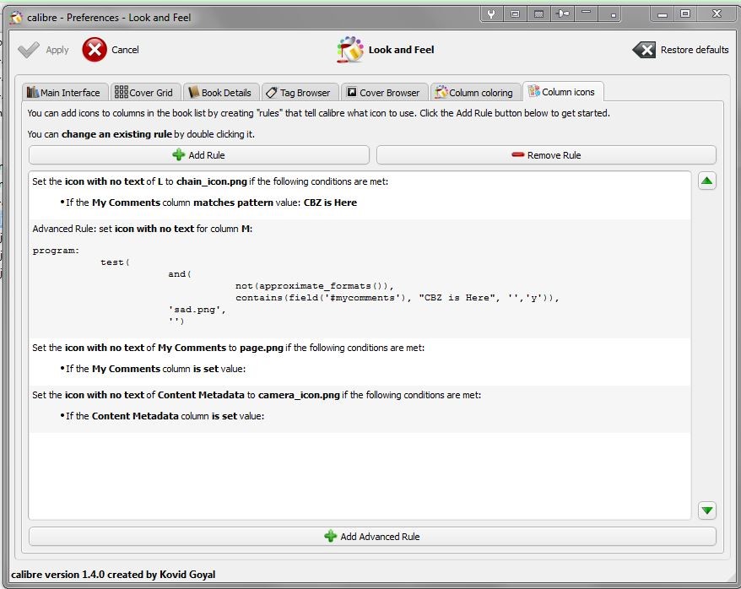Click the not(approximate_formats()) code line
Screen dimensions: 741x589
click(315, 286)
